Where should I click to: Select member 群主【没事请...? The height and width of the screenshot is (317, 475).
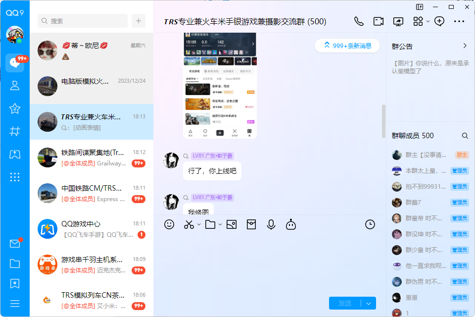point(430,155)
